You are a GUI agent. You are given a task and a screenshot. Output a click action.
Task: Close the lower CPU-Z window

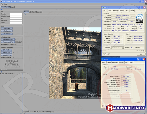144,59
